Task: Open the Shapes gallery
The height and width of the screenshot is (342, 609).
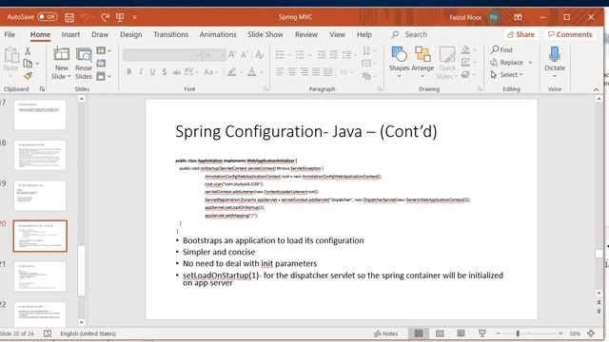Action: tap(399, 62)
